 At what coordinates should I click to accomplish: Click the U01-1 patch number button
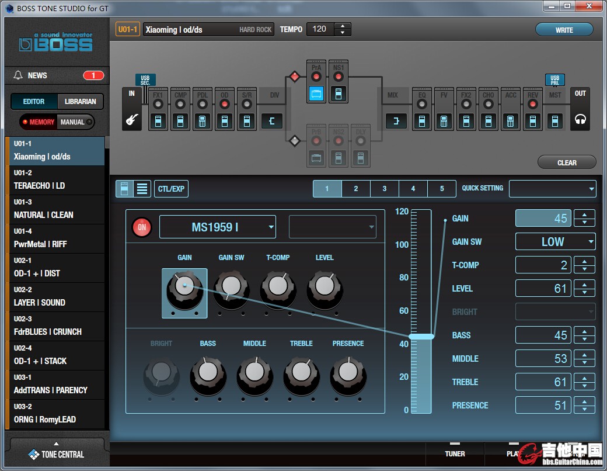point(128,29)
